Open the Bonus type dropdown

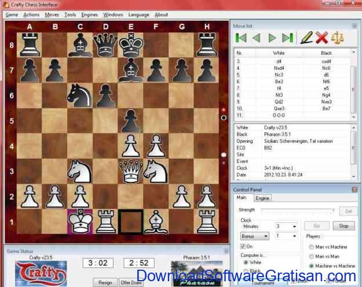click(255, 236)
